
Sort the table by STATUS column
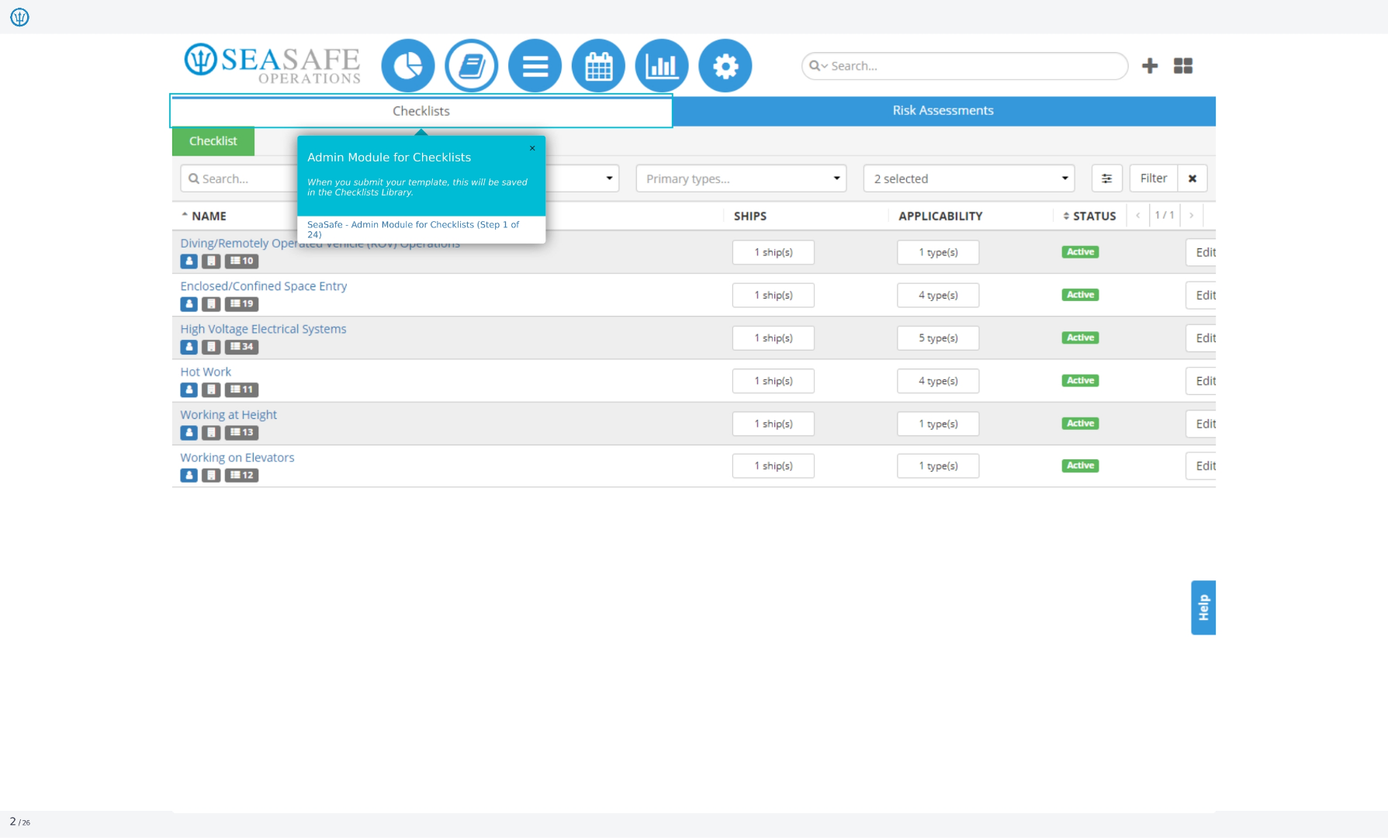click(1089, 216)
